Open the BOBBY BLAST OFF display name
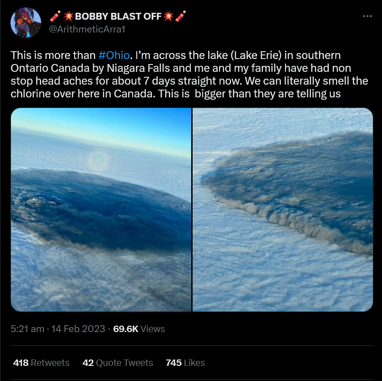Image resolution: width=382 pixels, height=381 pixels. point(118,16)
